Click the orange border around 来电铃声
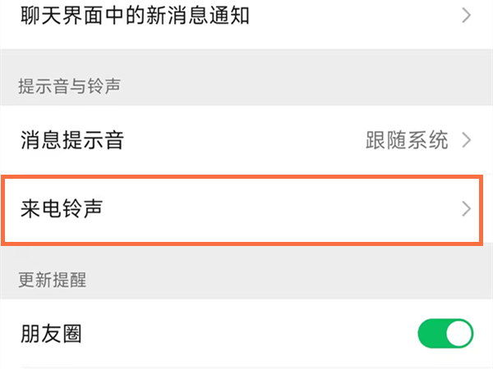Viewport: 493px width, 369px height. click(246, 175)
